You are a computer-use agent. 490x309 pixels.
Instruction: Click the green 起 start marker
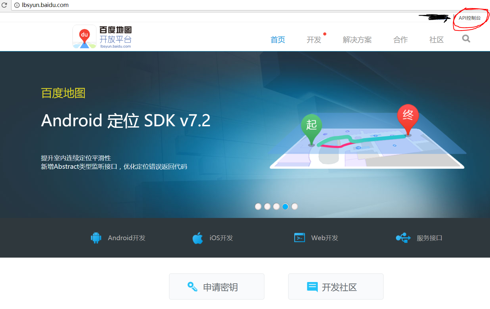pos(311,130)
